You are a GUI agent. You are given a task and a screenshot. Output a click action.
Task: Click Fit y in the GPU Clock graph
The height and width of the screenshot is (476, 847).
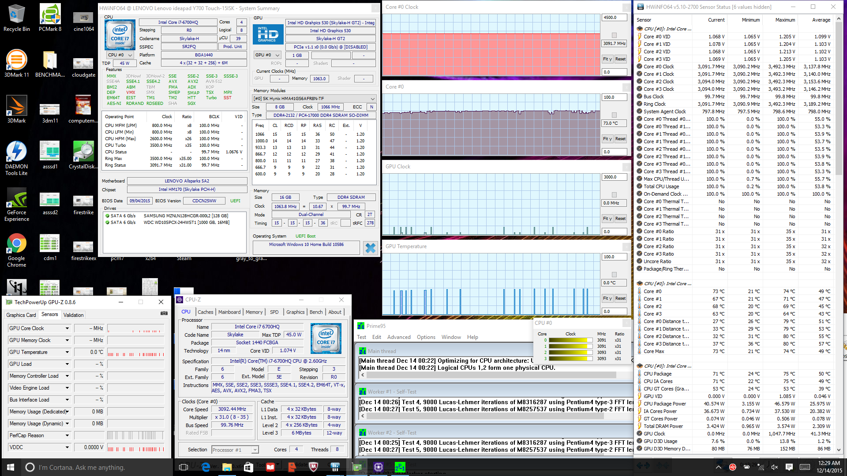click(607, 219)
